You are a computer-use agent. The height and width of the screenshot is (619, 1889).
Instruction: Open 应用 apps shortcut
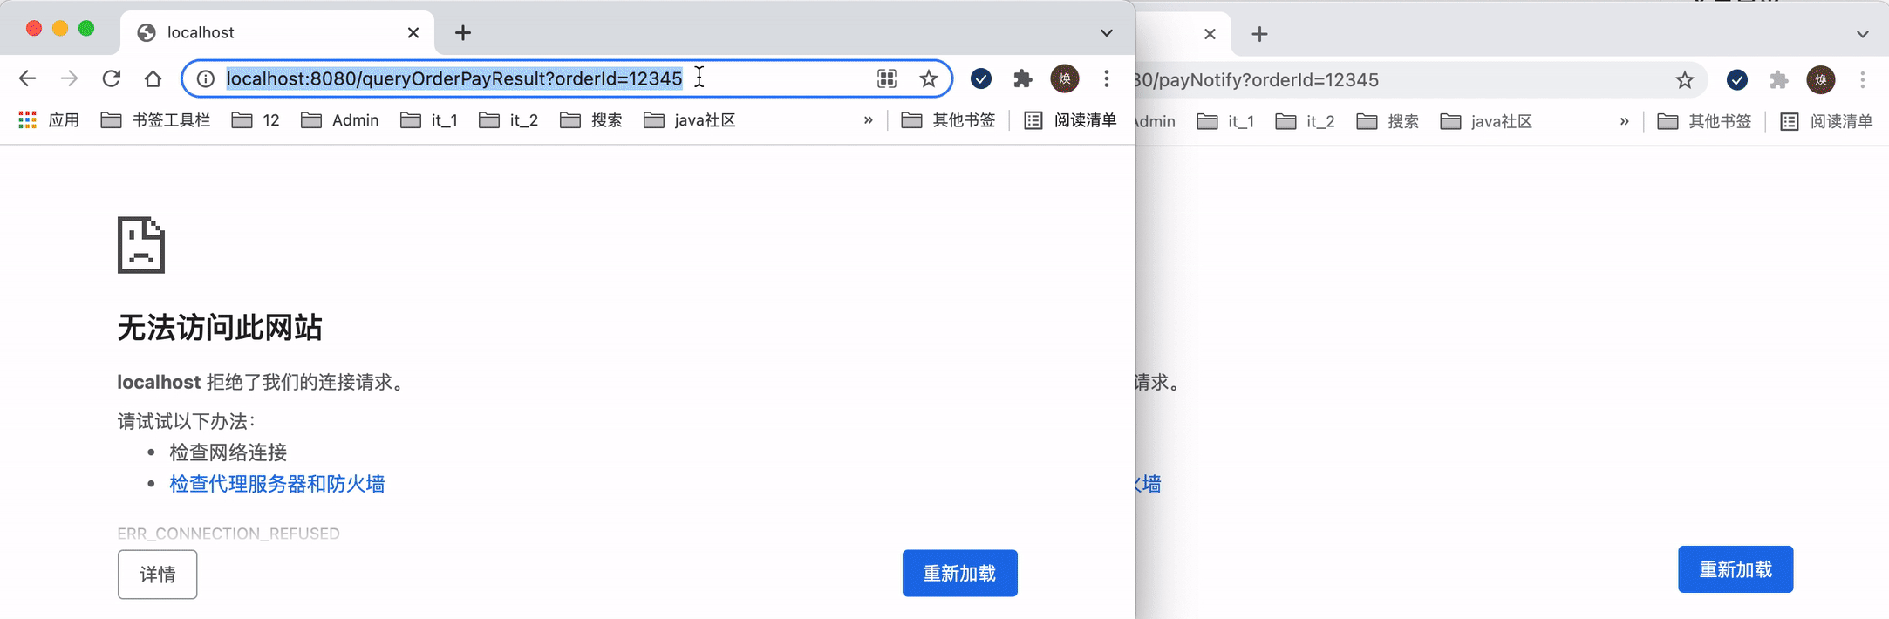tap(50, 120)
